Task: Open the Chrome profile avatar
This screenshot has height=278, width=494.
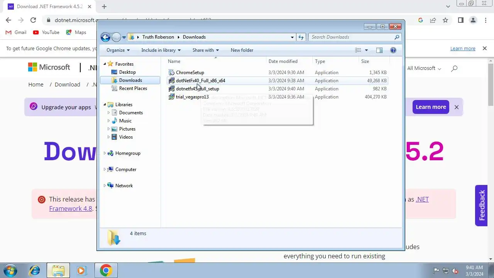Action: [x=473, y=20]
